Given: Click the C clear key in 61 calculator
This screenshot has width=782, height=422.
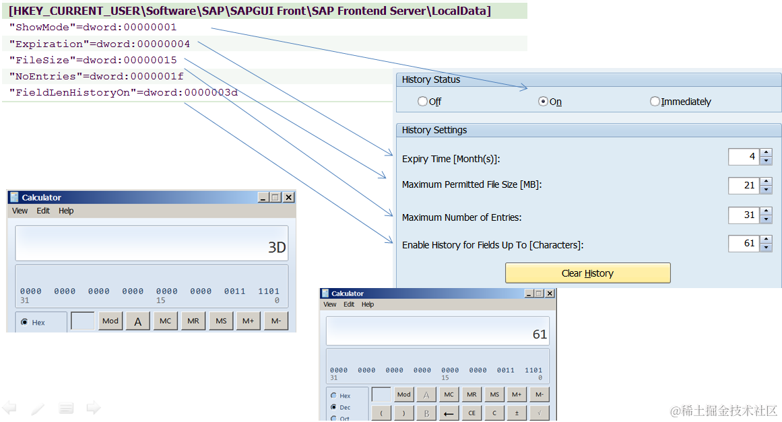Looking at the screenshot, I should click(494, 413).
